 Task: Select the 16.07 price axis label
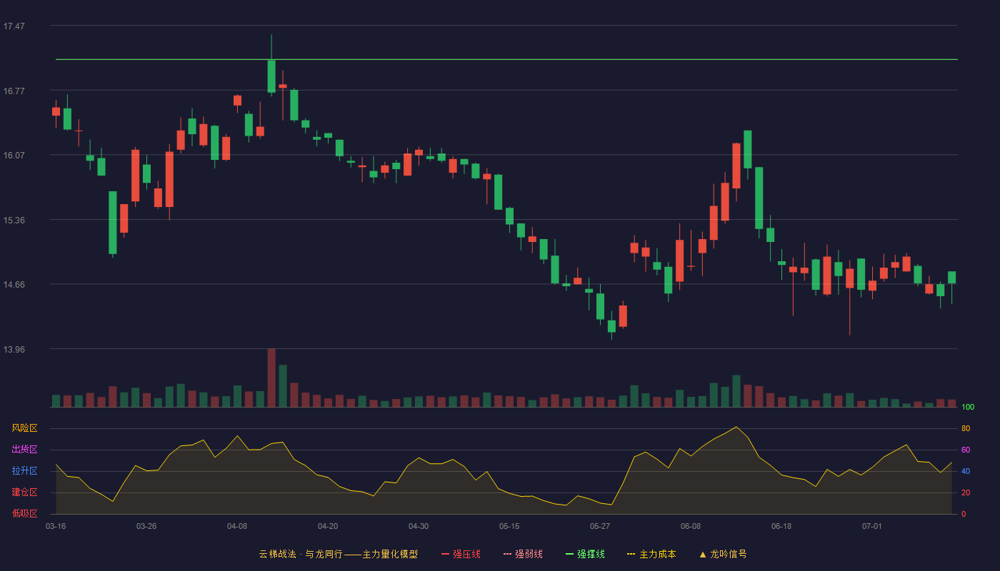(x=14, y=155)
